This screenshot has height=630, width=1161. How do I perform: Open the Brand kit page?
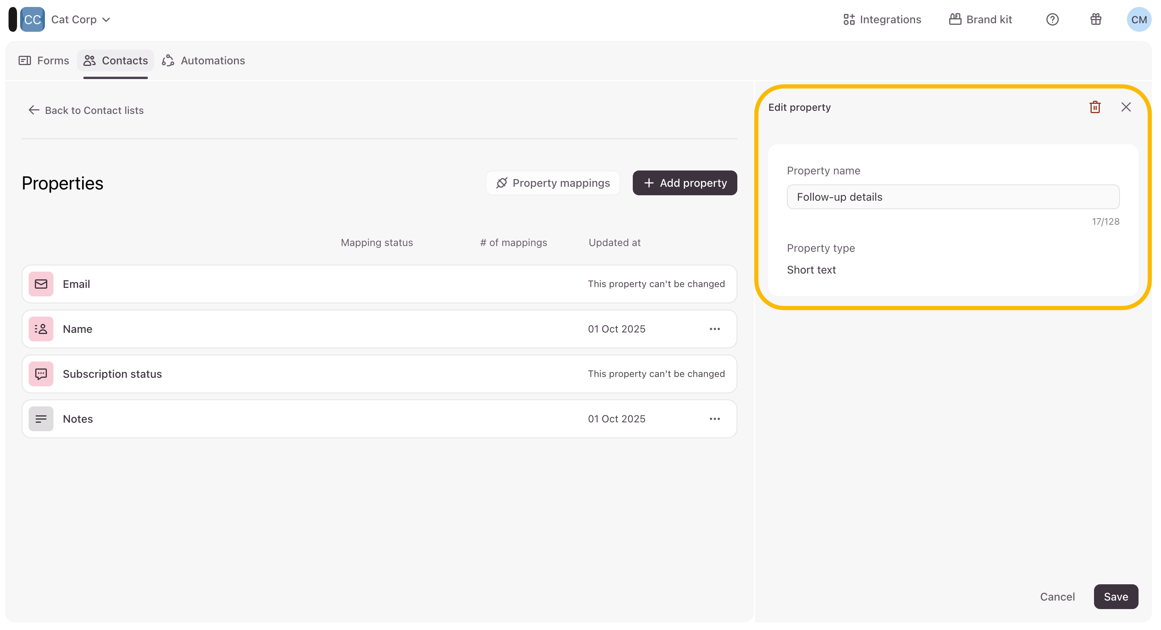[x=980, y=19]
